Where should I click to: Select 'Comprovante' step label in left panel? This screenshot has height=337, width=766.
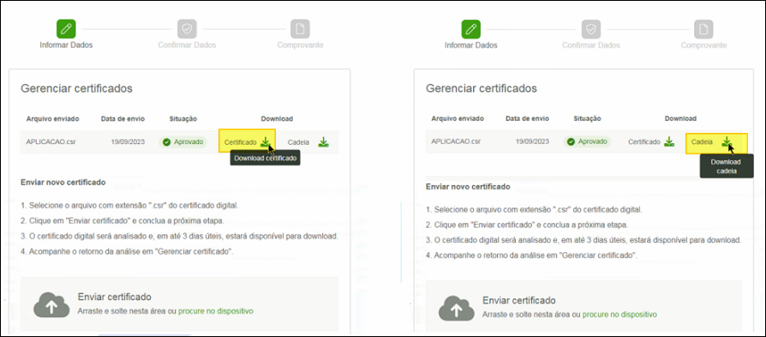click(x=300, y=45)
